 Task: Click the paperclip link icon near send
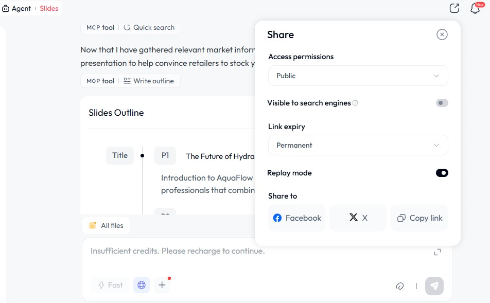point(399,286)
